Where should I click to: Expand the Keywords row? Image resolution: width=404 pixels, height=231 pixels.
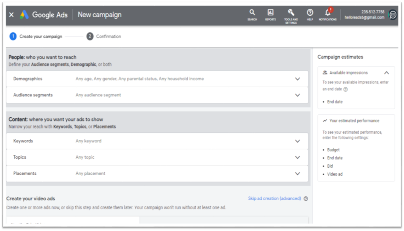click(x=297, y=141)
